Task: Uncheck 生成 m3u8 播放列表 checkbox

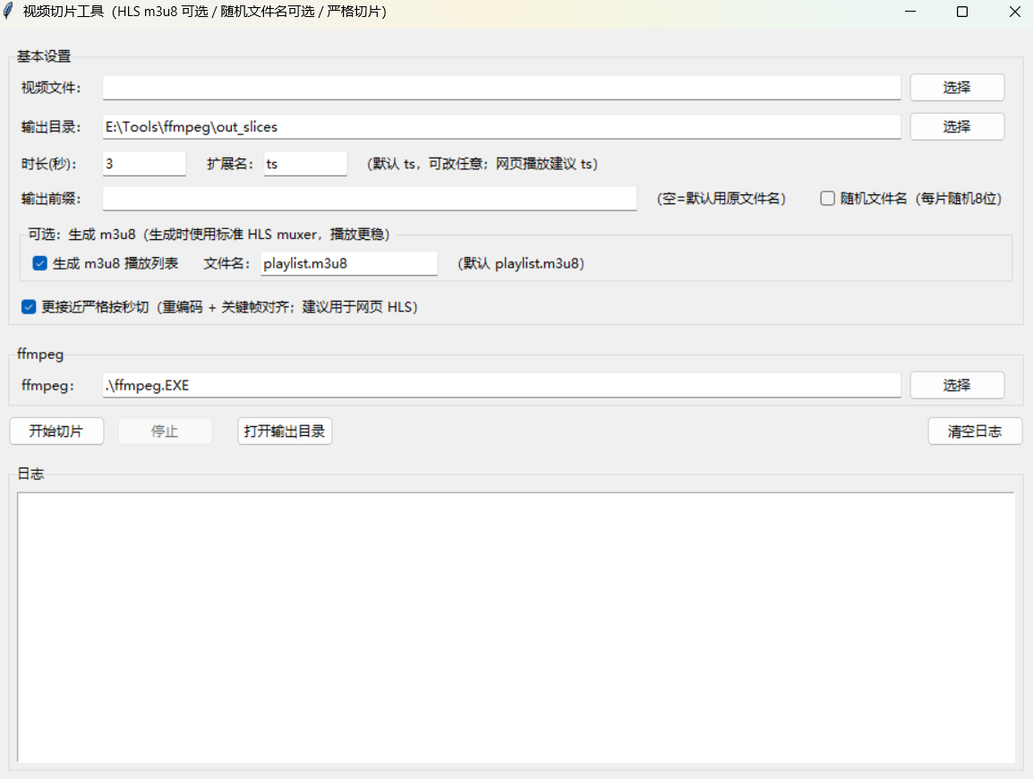Action: [x=40, y=263]
